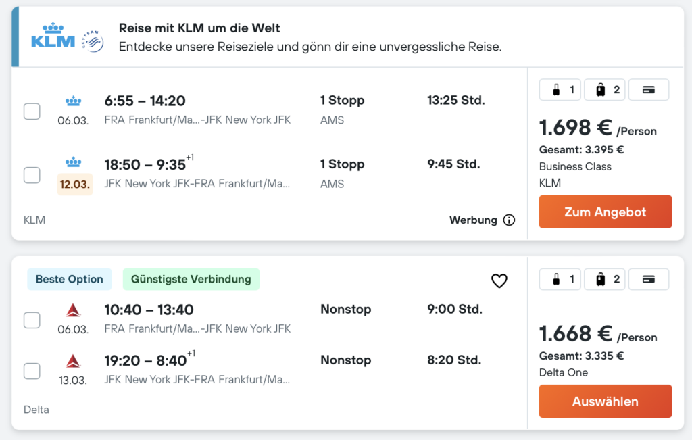Click Delta checked baggage icon badge

(604, 279)
